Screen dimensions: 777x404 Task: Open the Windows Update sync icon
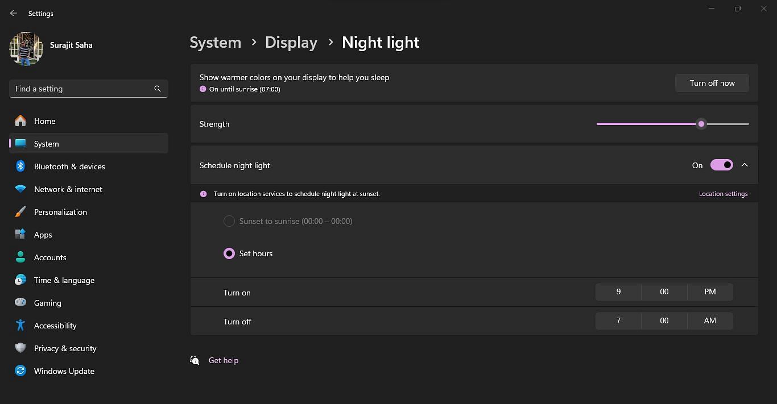(x=20, y=371)
